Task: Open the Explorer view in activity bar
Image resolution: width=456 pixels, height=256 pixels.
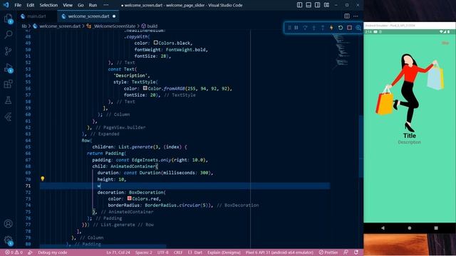Action: pyautogui.click(x=8, y=18)
